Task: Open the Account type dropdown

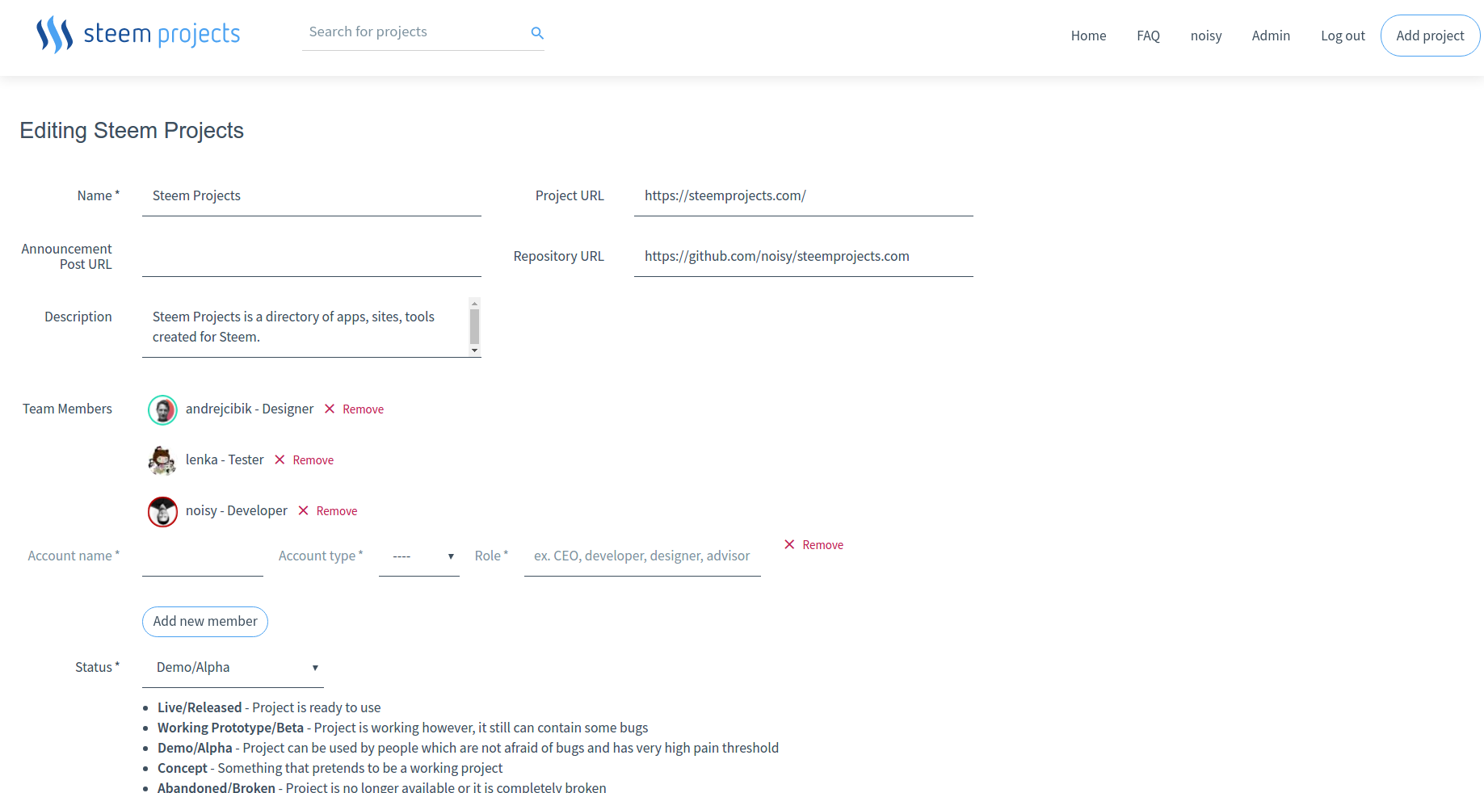Action: pos(419,556)
